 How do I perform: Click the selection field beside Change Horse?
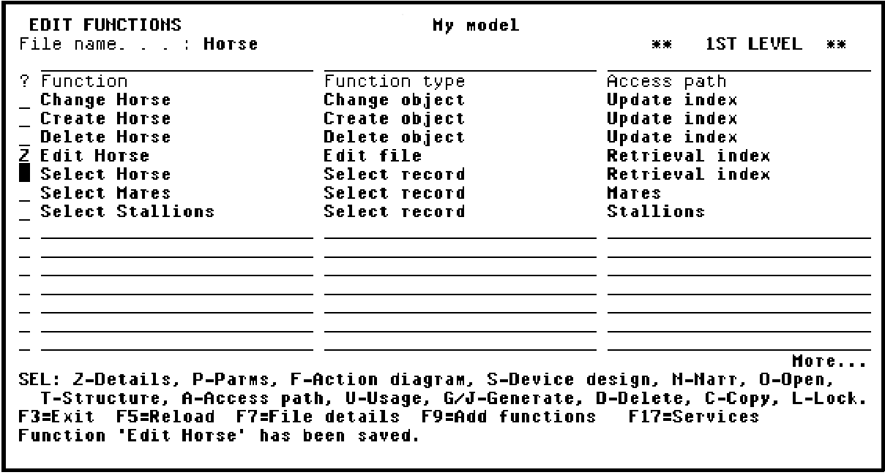click(x=26, y=101)
